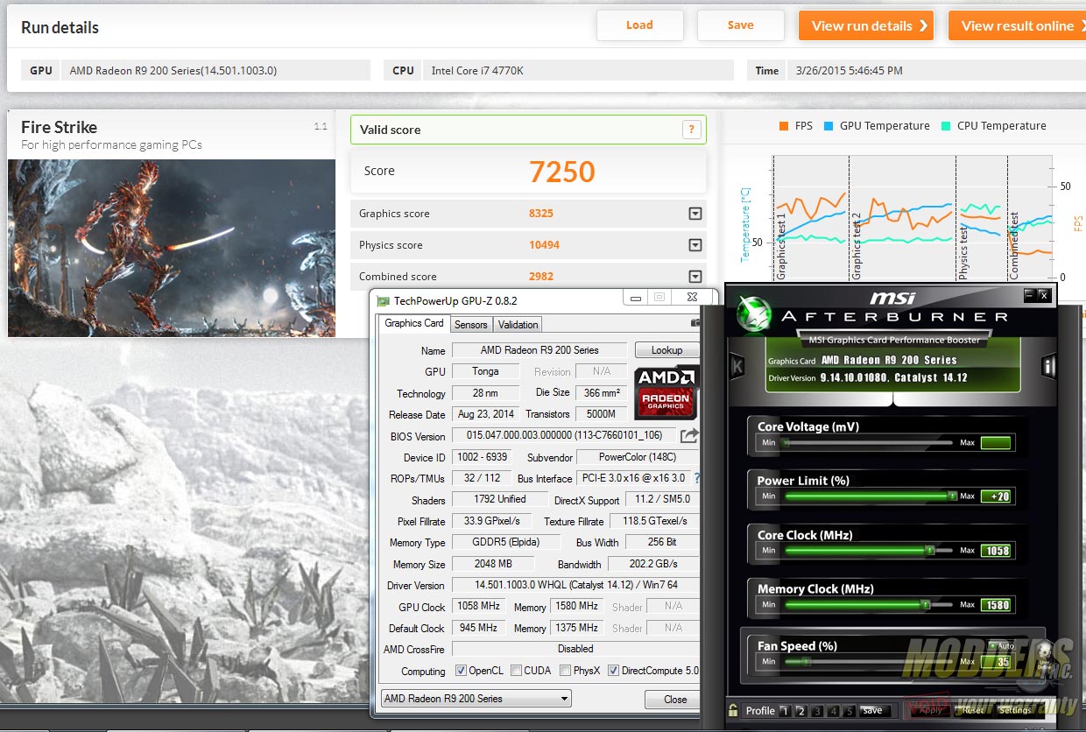
Task: Click the AMD Radeon Graphics logo
Action: (x=666, y=392)
